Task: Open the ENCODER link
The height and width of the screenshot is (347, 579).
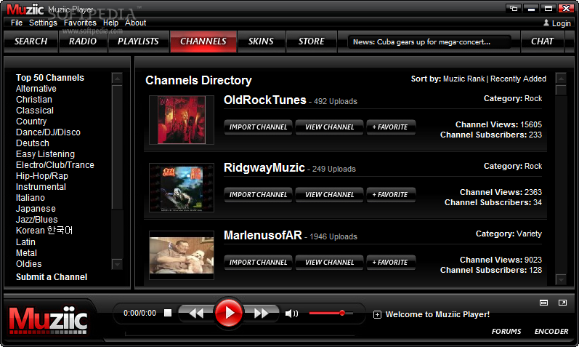Action: [x=551, y=332]
